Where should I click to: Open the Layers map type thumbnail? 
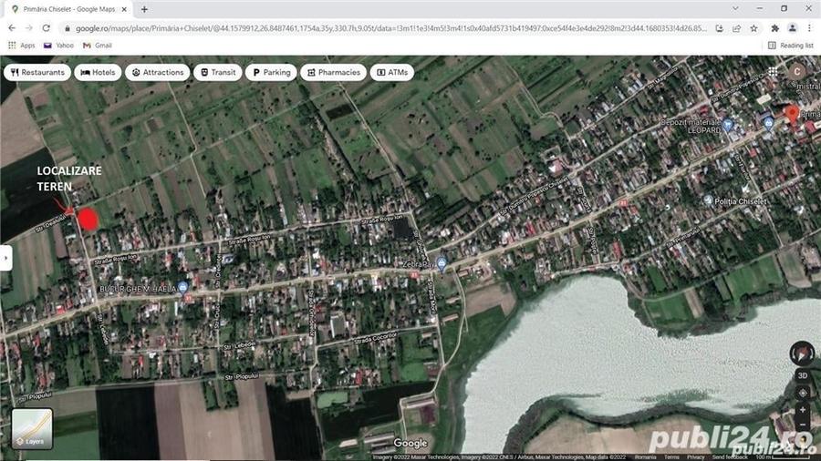pos(32,428)
